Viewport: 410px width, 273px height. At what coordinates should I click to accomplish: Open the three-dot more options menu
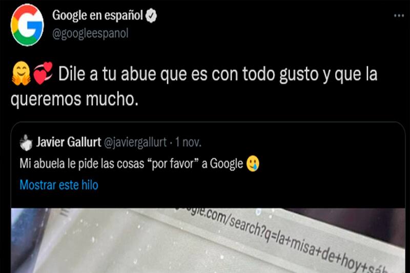click(399, 16)
